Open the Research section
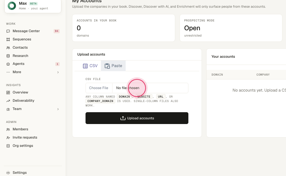This screenshot has width=286, height=176. point(33,56)
